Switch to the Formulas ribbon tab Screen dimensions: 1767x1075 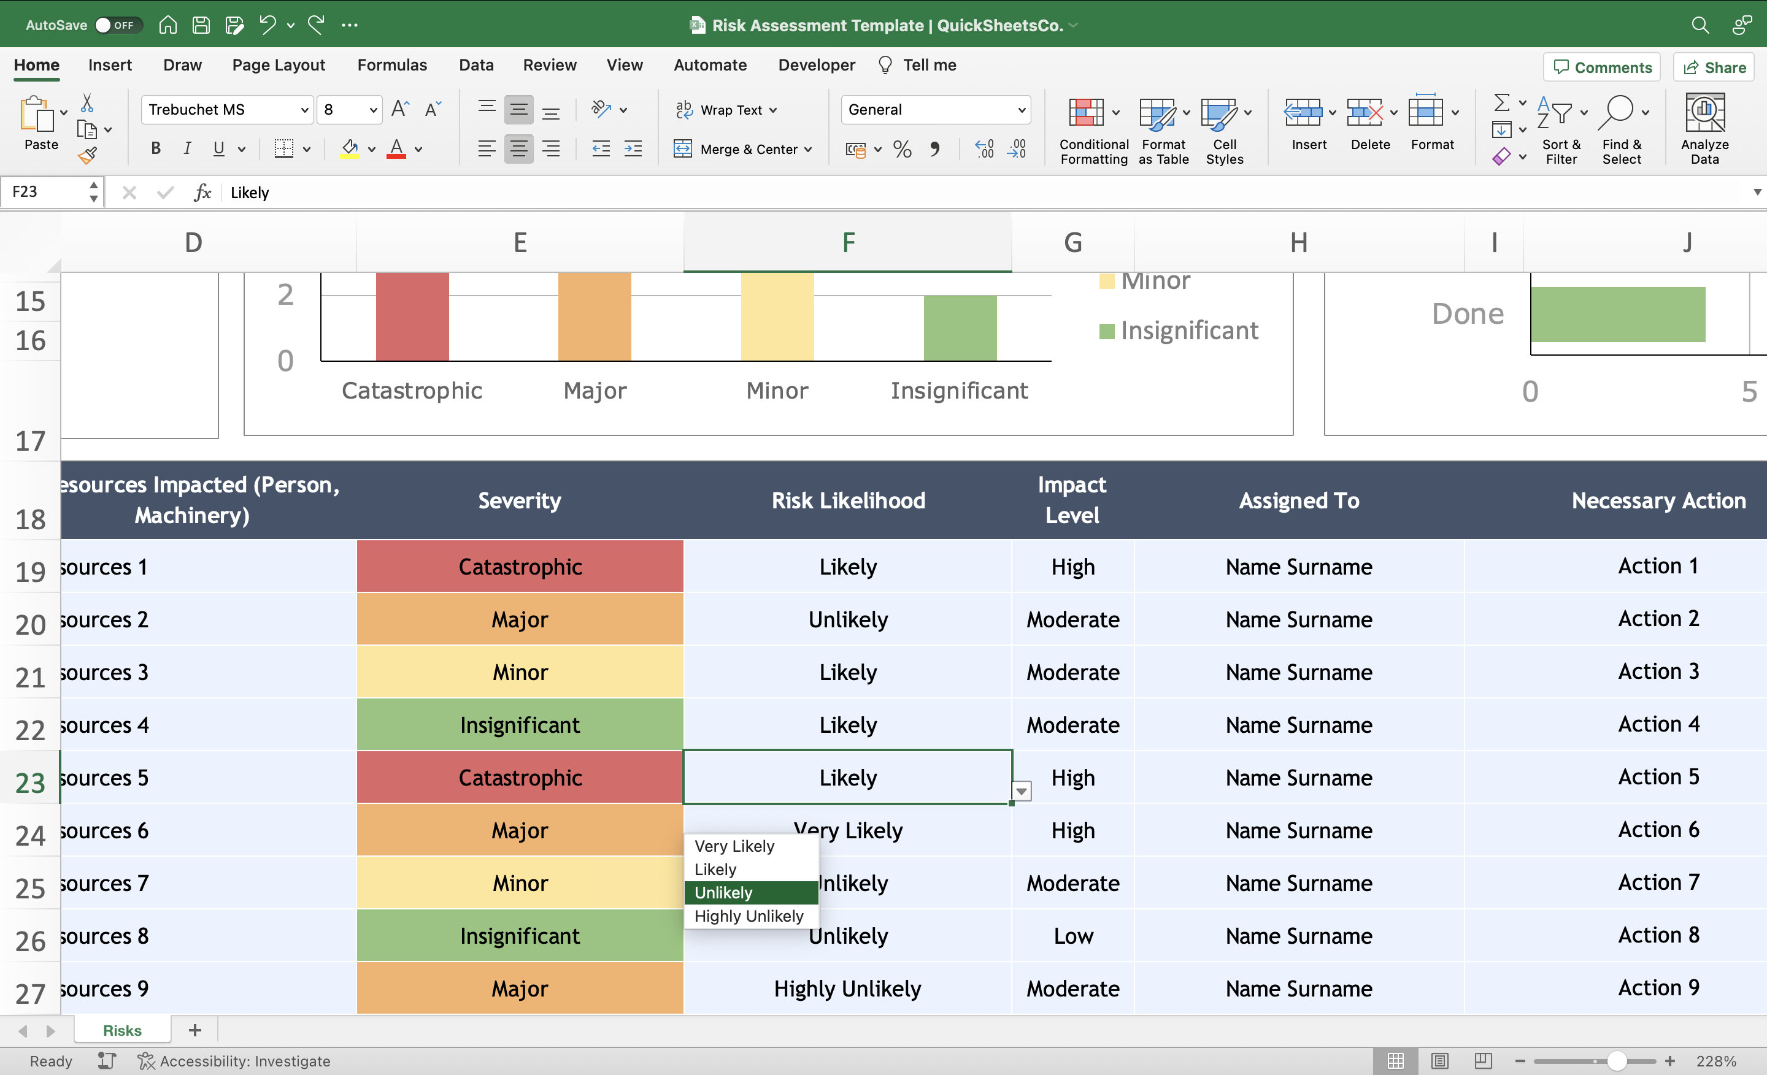coord(391,64)
